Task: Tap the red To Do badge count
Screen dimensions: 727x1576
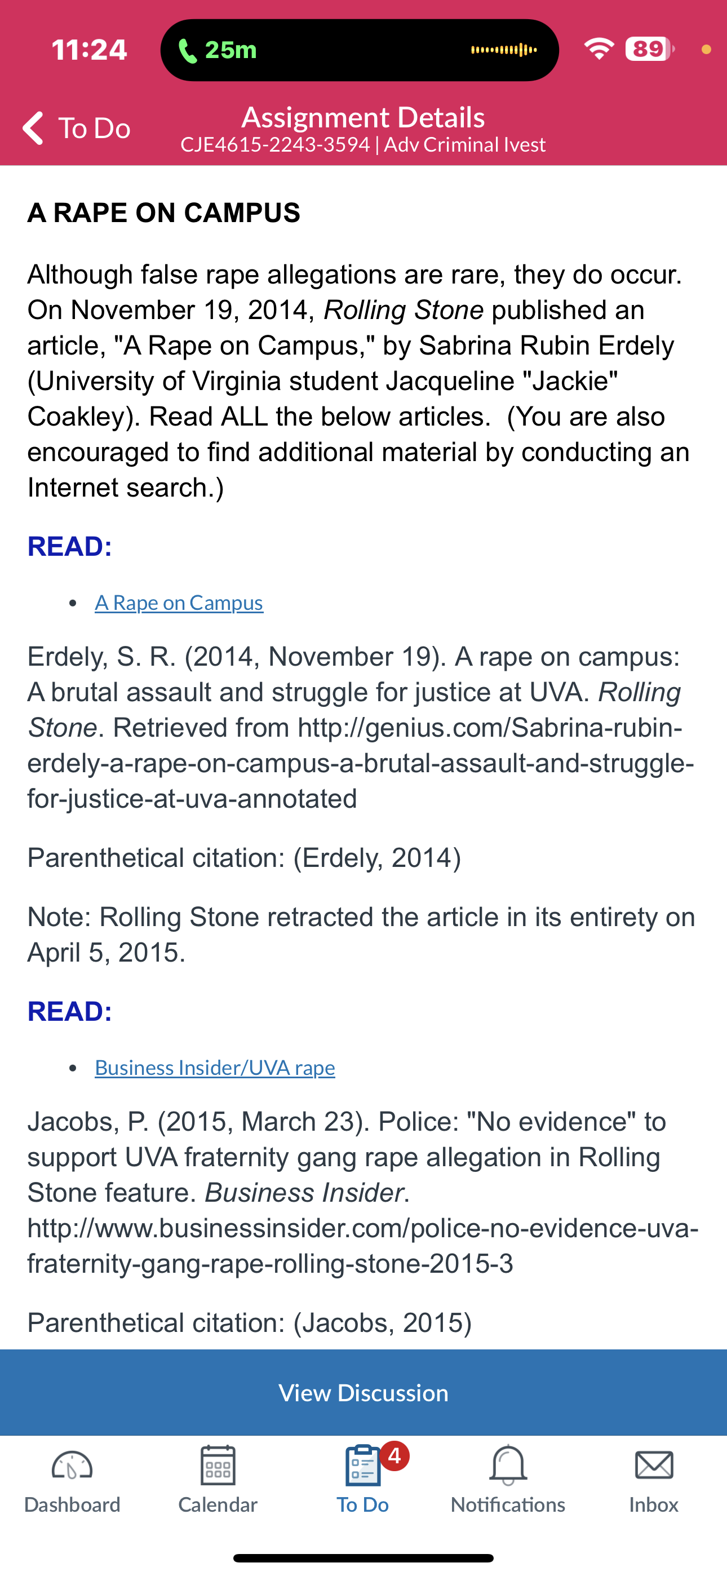Action: pos(394,1455)
